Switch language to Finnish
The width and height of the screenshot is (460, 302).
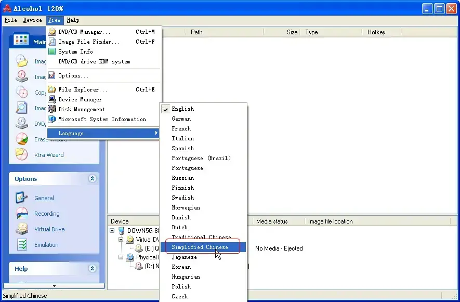pyautogui.click(x=203, y=188)
